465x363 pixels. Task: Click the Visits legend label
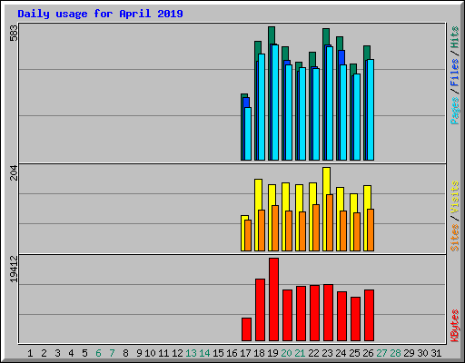454,197
